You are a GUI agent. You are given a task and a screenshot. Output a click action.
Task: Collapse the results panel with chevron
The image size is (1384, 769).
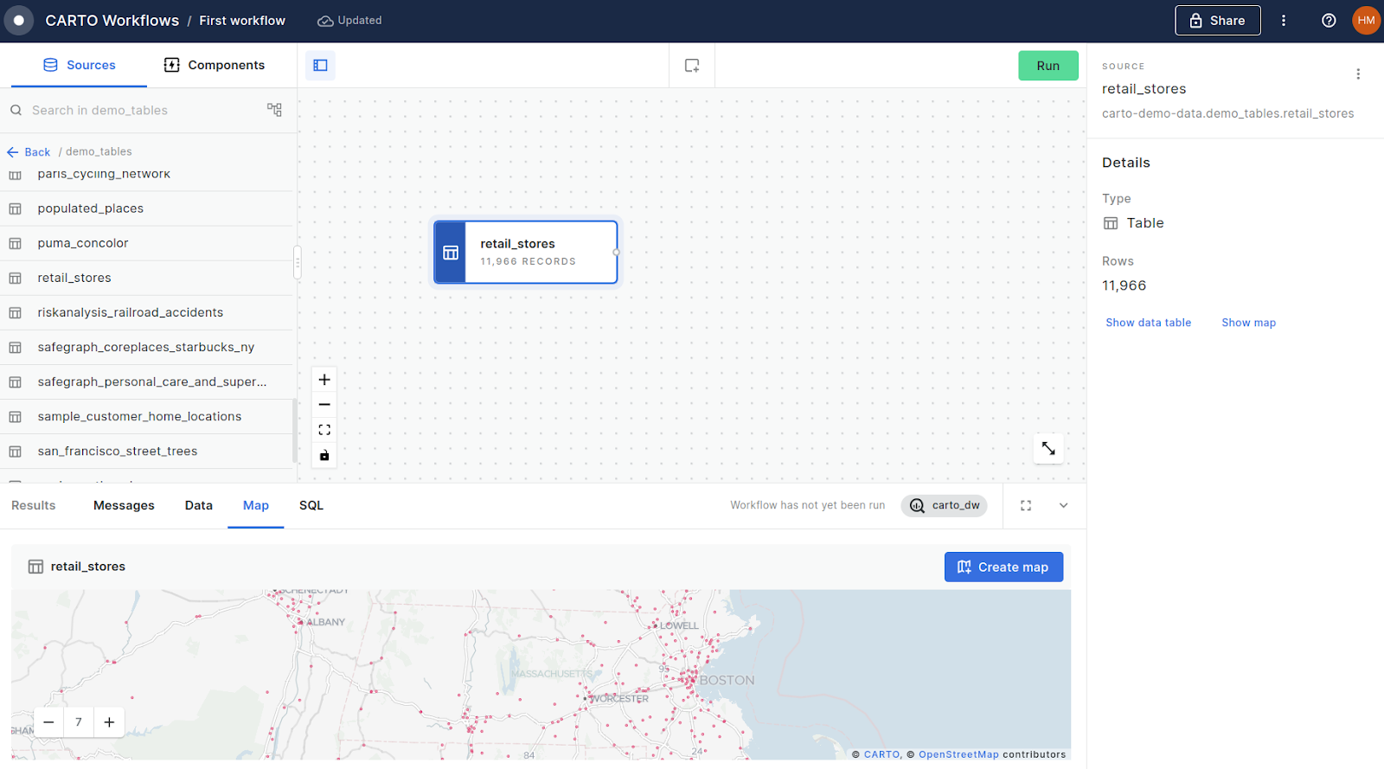point(1064,506)
